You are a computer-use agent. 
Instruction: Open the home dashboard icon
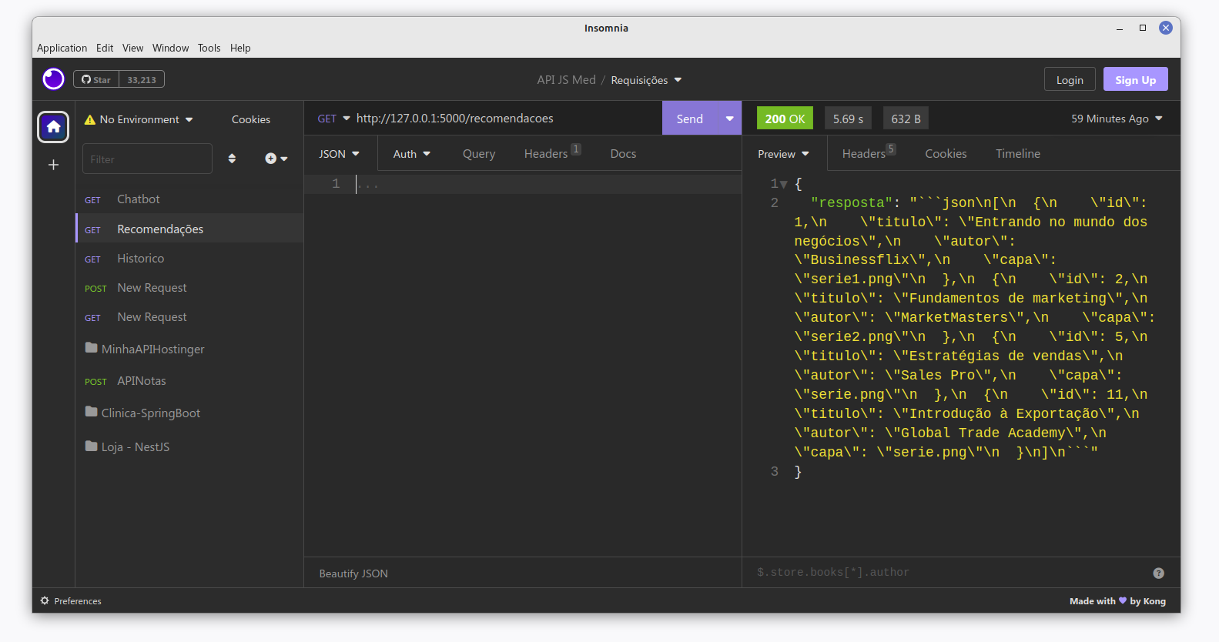tap(53, 127)
